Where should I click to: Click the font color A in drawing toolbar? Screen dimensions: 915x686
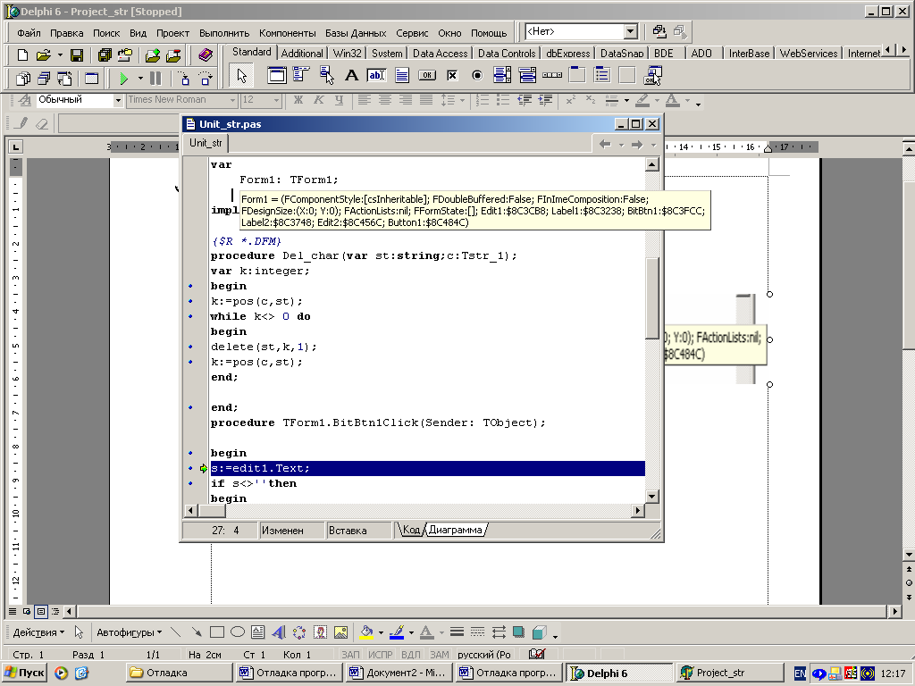(426, 632)
